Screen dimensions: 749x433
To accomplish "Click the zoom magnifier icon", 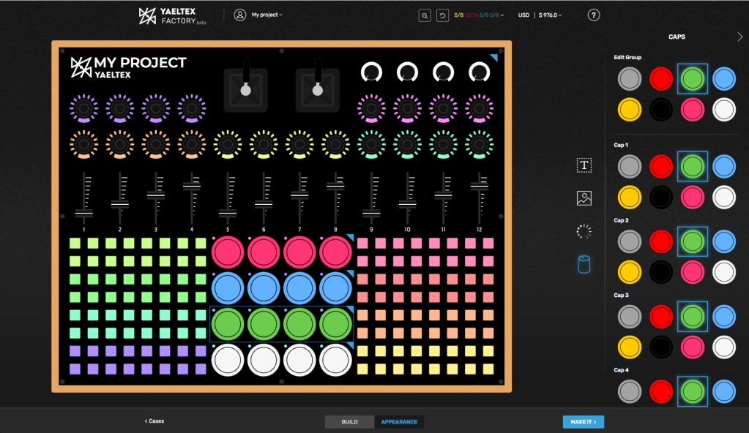I will click(425, 15).
